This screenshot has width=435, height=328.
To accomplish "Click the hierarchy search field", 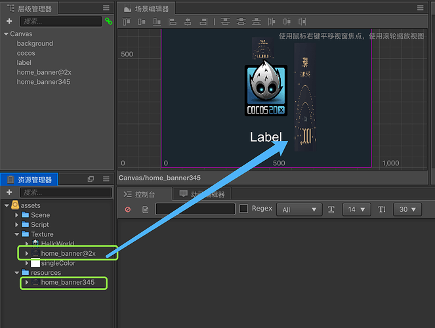I will point(61,22).
